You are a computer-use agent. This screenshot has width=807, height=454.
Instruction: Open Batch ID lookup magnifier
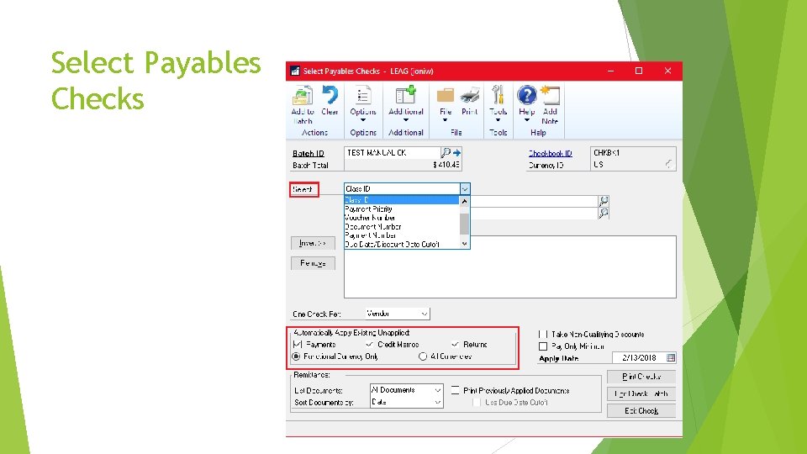446,152
